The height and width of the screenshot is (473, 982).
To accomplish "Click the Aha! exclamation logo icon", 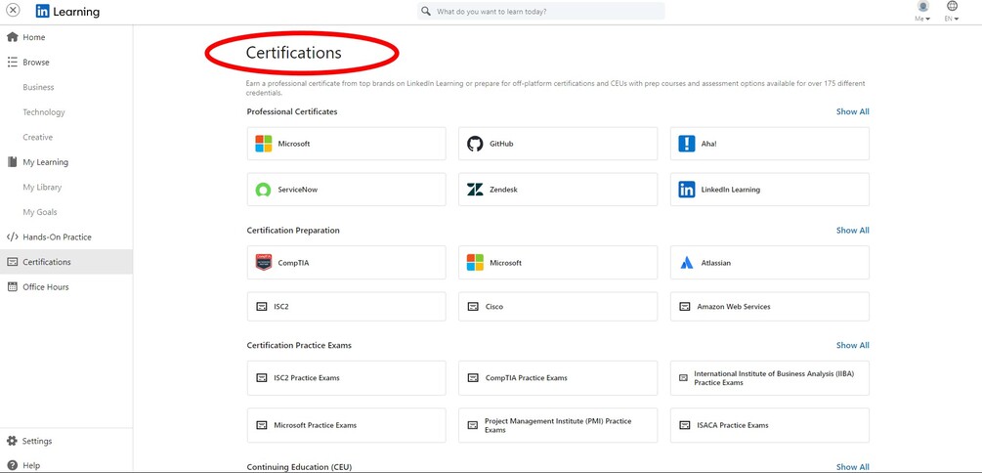I will [x=687, y=144].
